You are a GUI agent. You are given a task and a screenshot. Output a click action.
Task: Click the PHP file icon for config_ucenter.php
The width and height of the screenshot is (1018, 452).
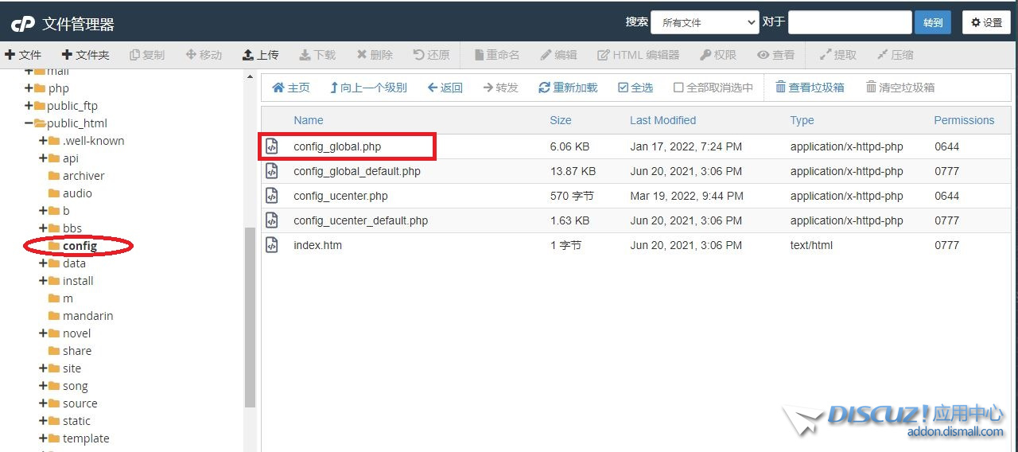(272, 196)
